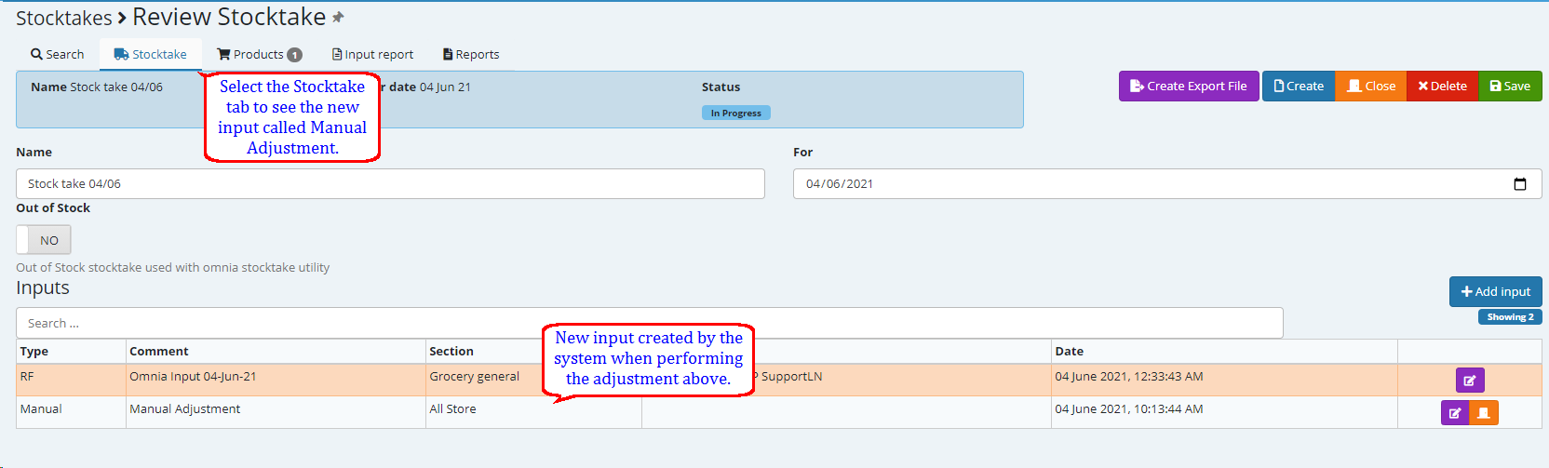
Task: Open the Input report tab
Action: [x=372, y=55]
